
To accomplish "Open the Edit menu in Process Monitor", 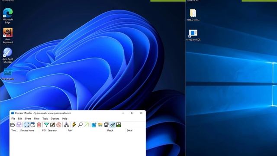I will point(20,118).
